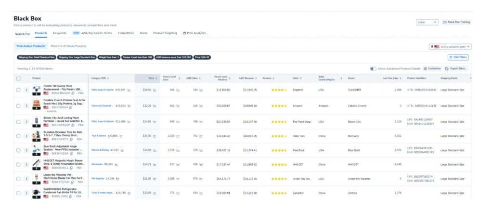Select the Blue Bosti Spatula row checkbox
Image resolution: width=493 pixels, height=223 pixels.
(18, 150)
